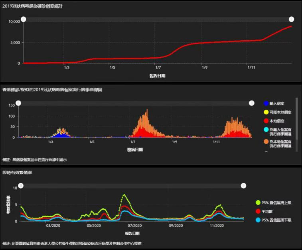Click the zoom range track above cumulative cases chart
The width and height of the screenshot is (302, 250).
[157, 19]
